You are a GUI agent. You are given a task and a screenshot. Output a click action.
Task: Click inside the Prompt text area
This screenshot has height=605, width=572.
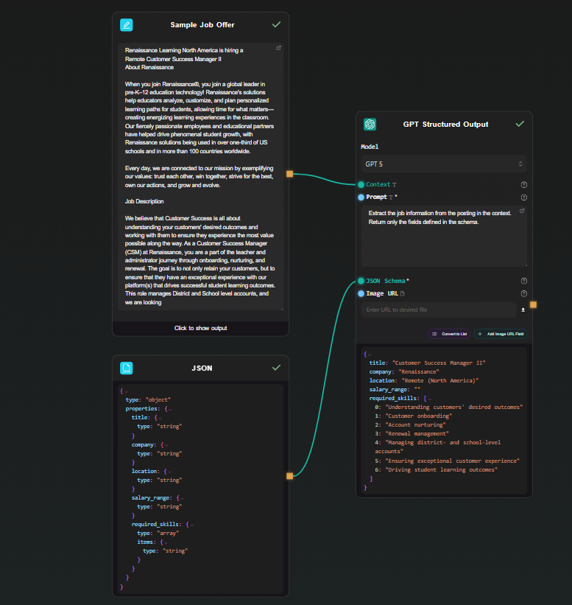[x=444, y=236]
